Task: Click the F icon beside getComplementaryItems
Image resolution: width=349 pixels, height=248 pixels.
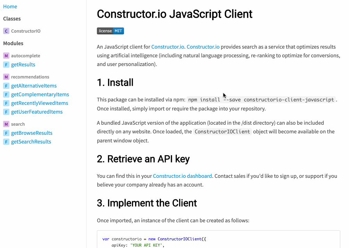Action: pyautogui.click(x=6, y=94)
